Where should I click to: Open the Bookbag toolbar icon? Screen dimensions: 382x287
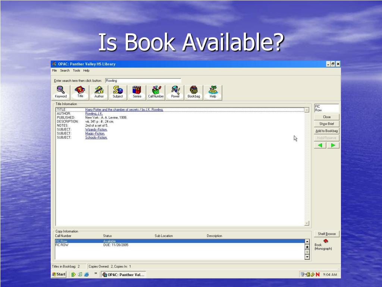coord(194,92)
